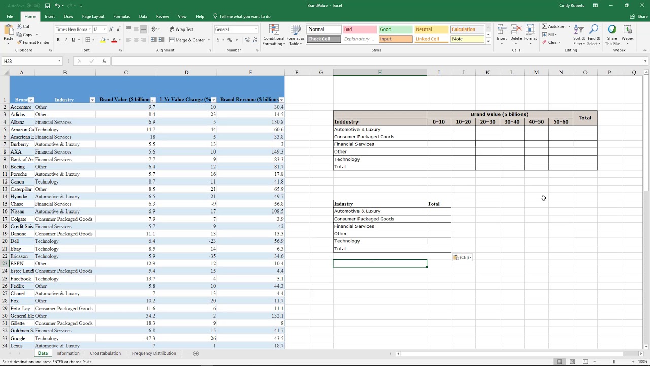
Task: Expand the cell styles gallery arrow
Action: coord(489,41)
